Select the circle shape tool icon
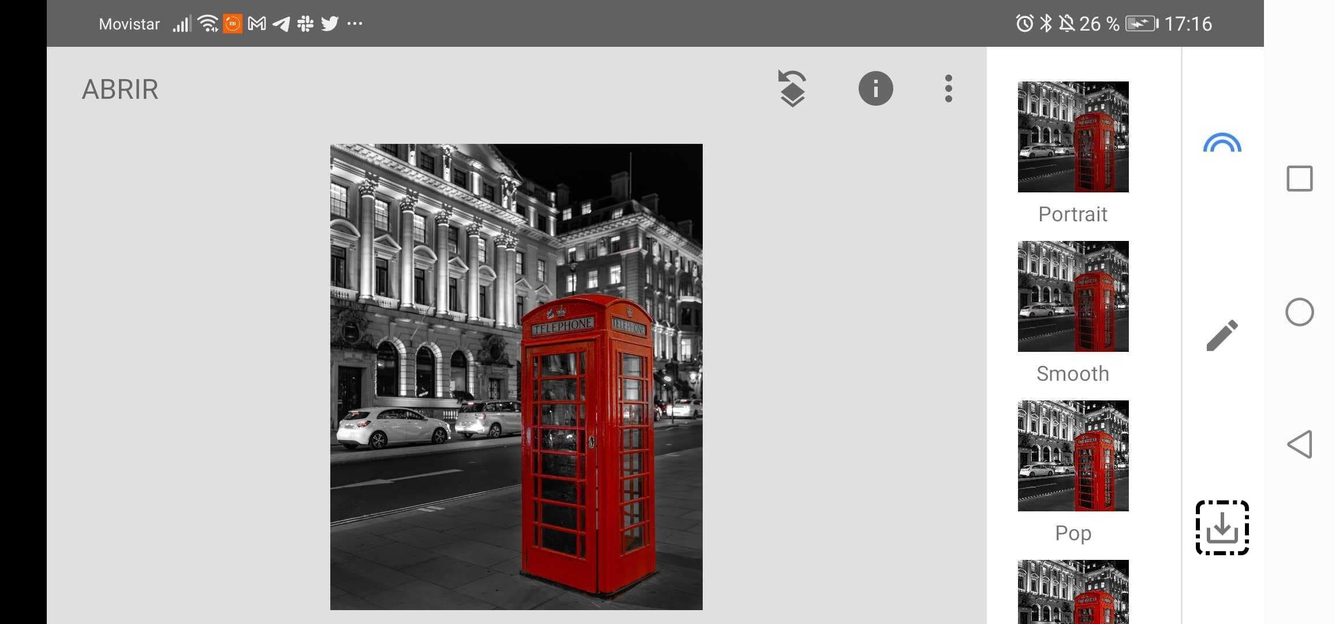Viewport: 1335px width, 624px height. coord(1300,311)
